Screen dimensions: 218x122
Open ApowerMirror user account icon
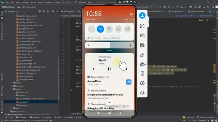[x=142, y=15]
